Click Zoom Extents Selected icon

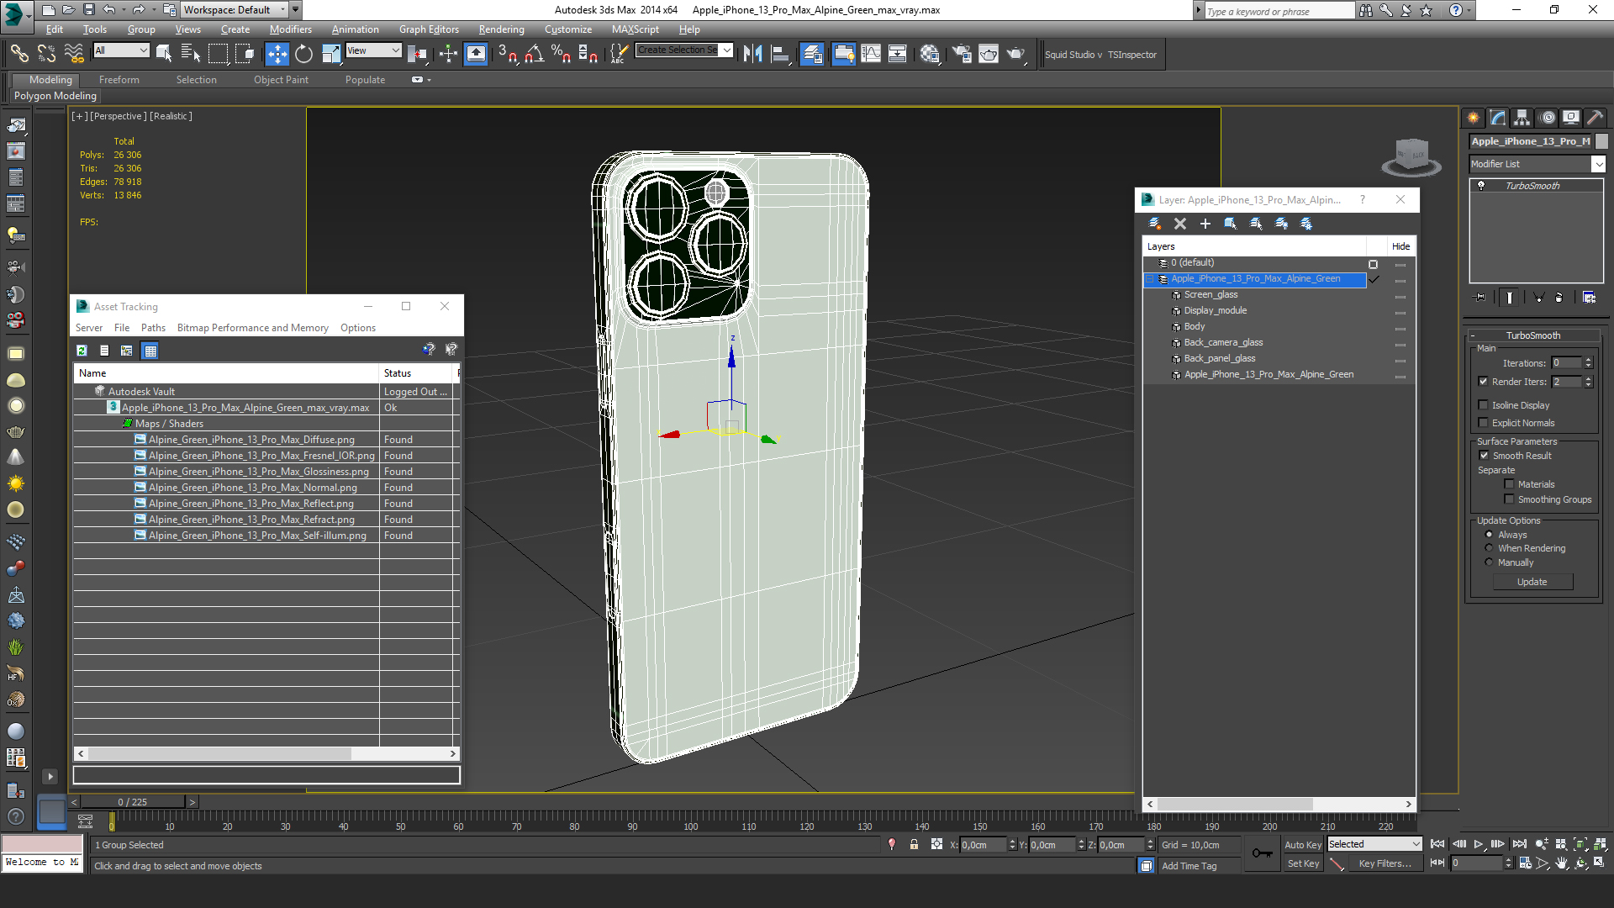click(x=1580, y=844)
